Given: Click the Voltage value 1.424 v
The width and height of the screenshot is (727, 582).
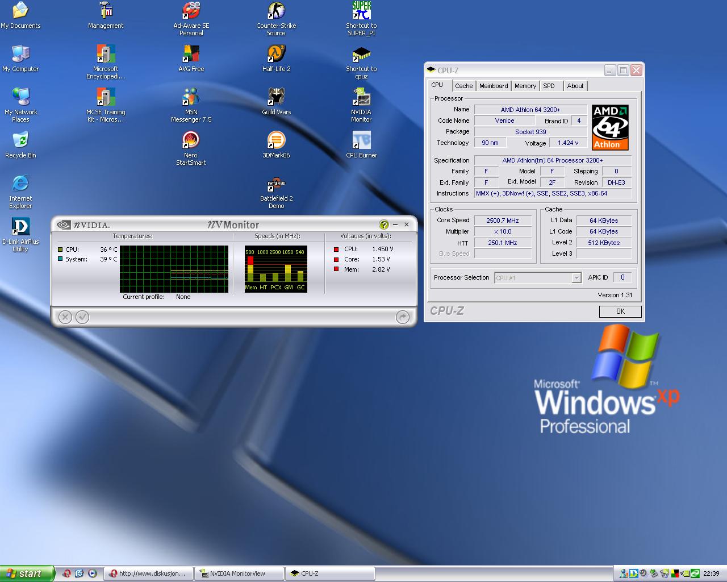Looking at the screenshot, I should click(x=568, y=143).
